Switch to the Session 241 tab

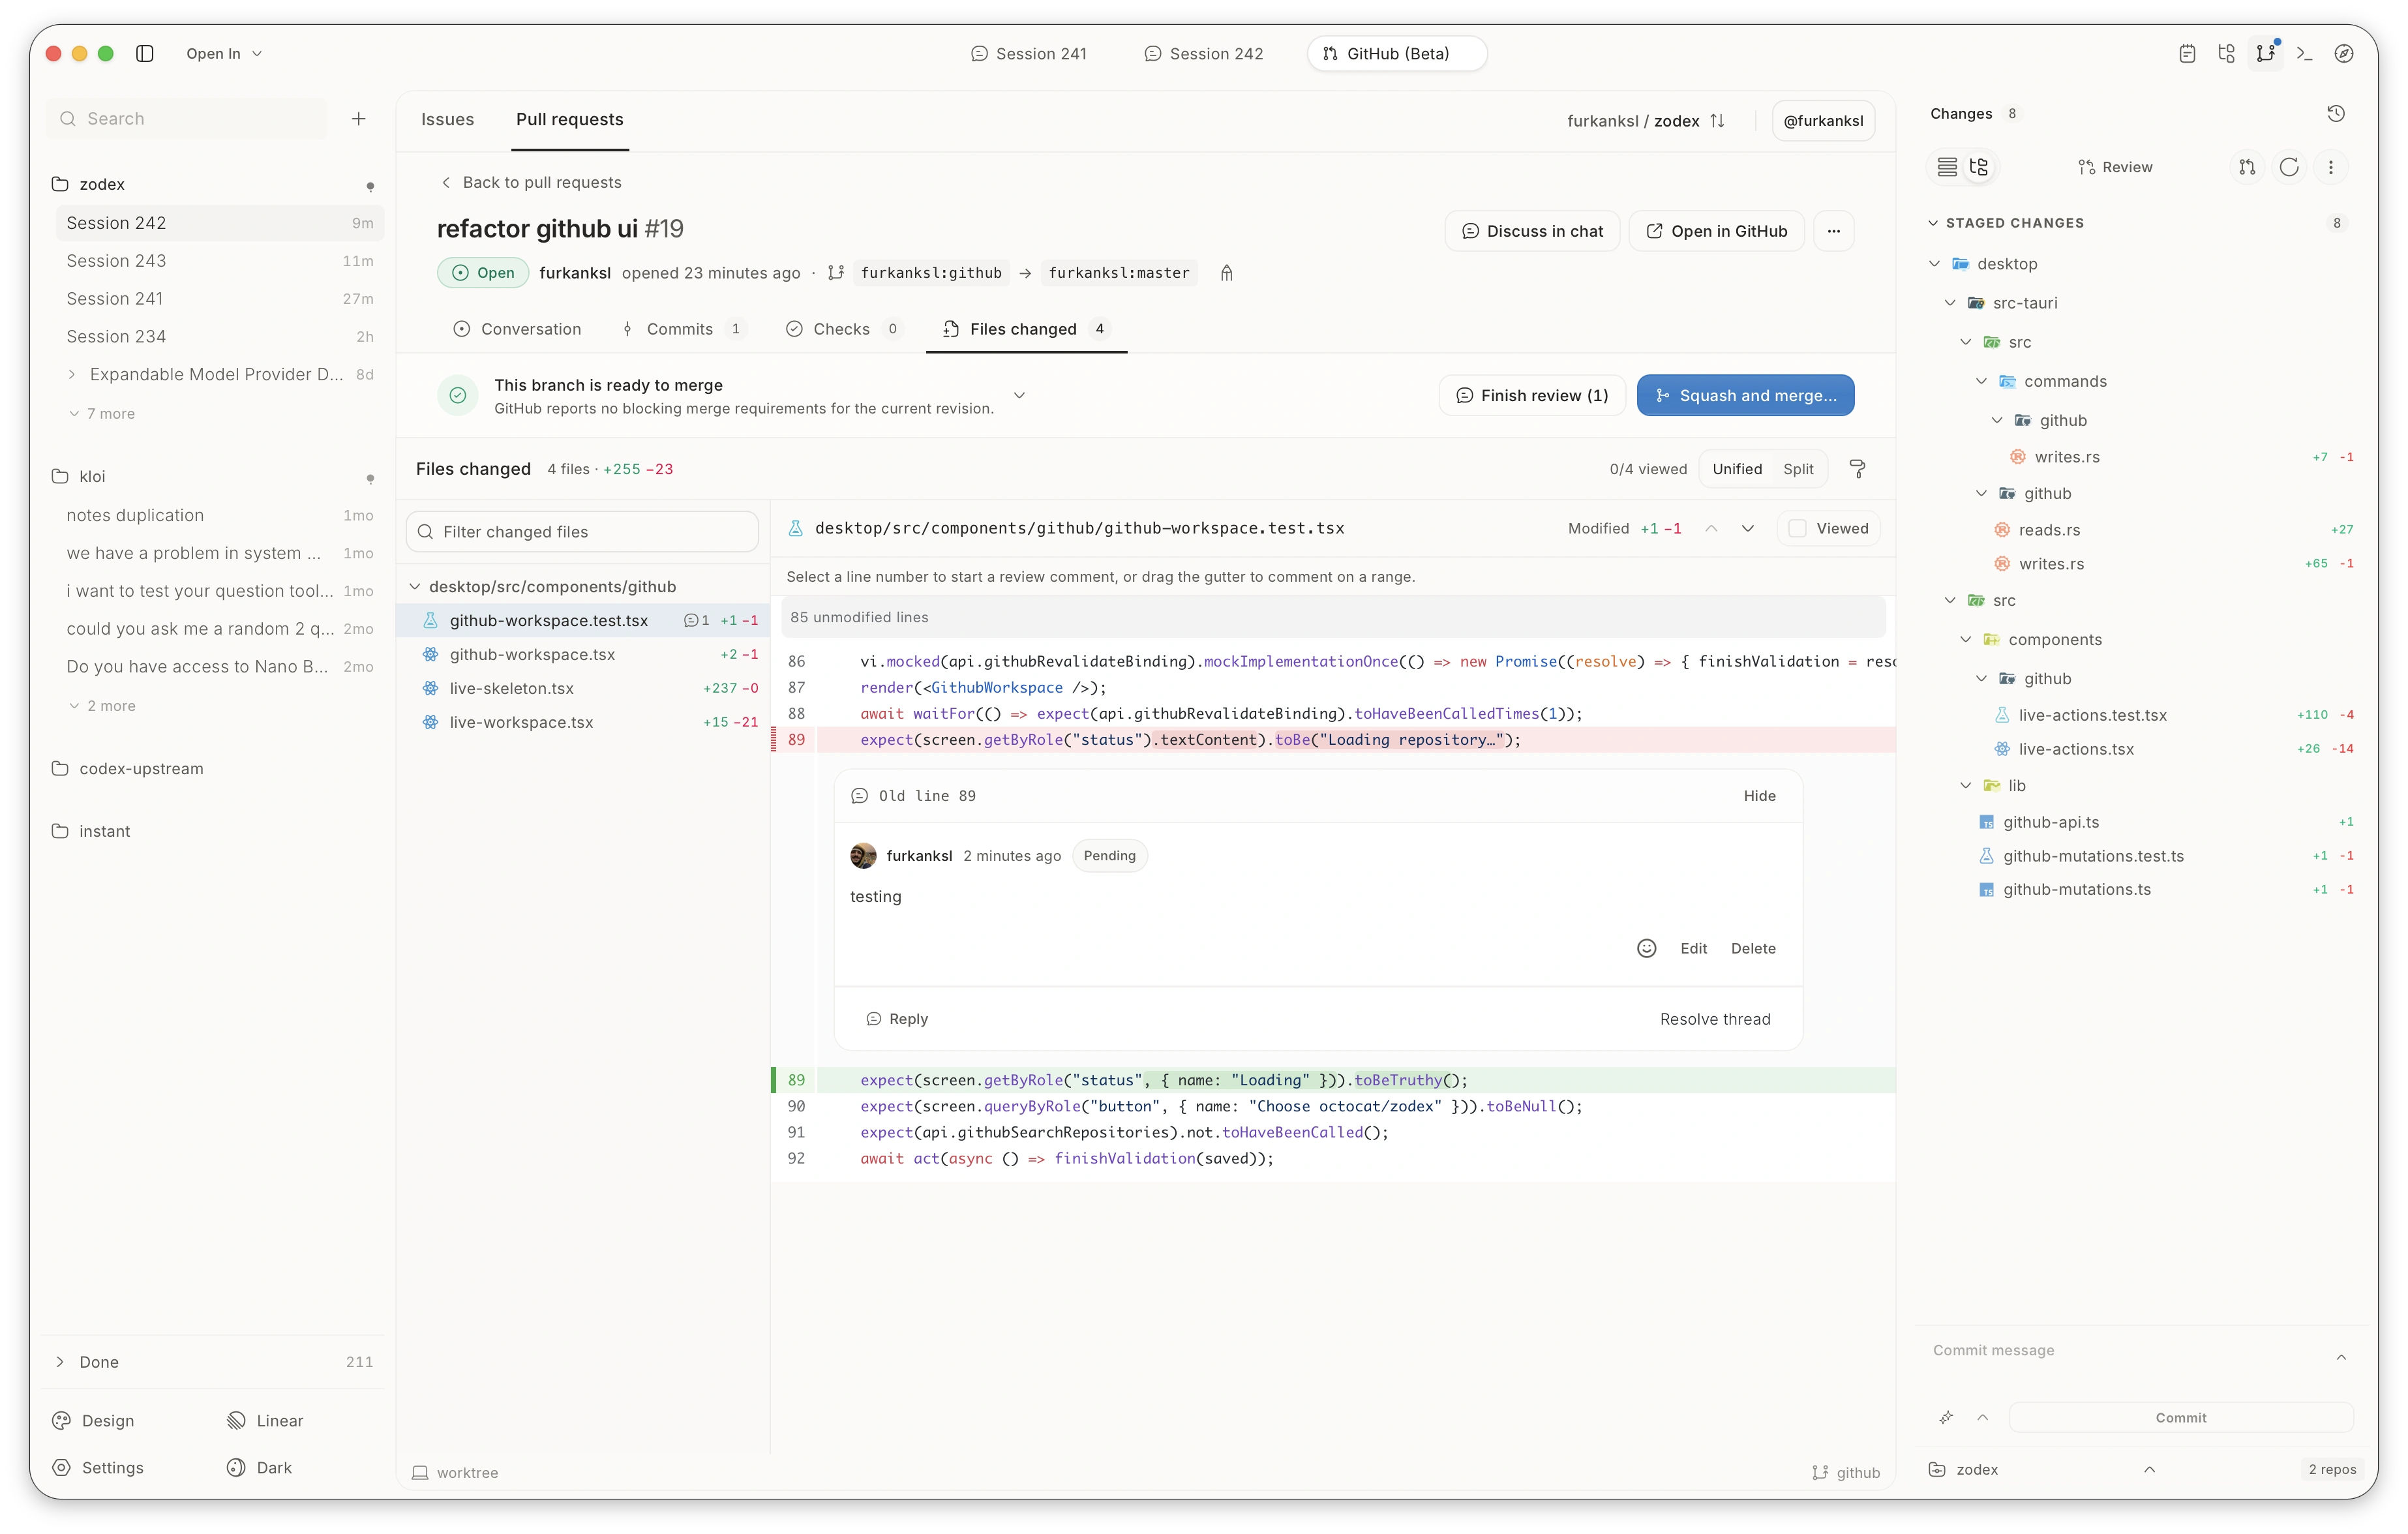[1029, 53]
